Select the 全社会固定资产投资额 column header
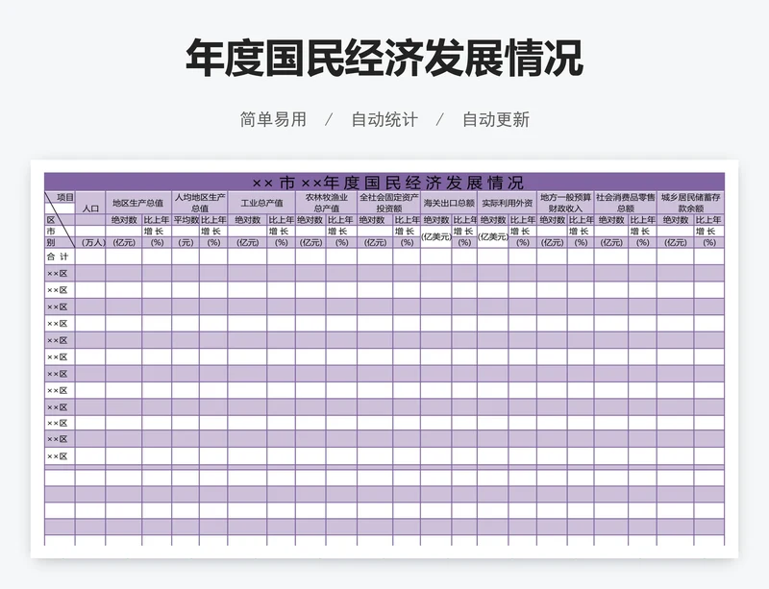 pyautogui.click(x=388, y=203)
